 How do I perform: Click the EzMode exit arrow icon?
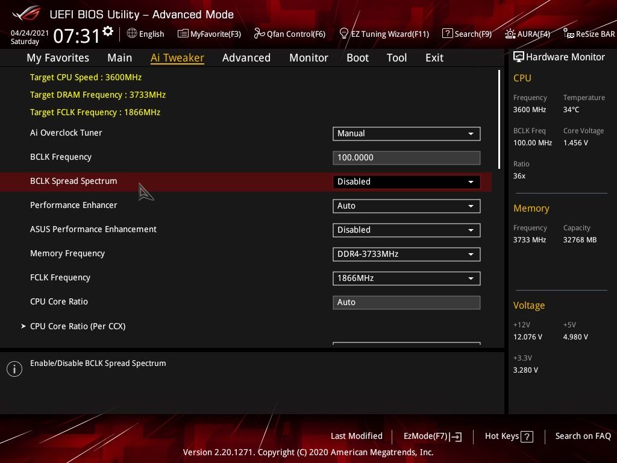coord(456,436)
